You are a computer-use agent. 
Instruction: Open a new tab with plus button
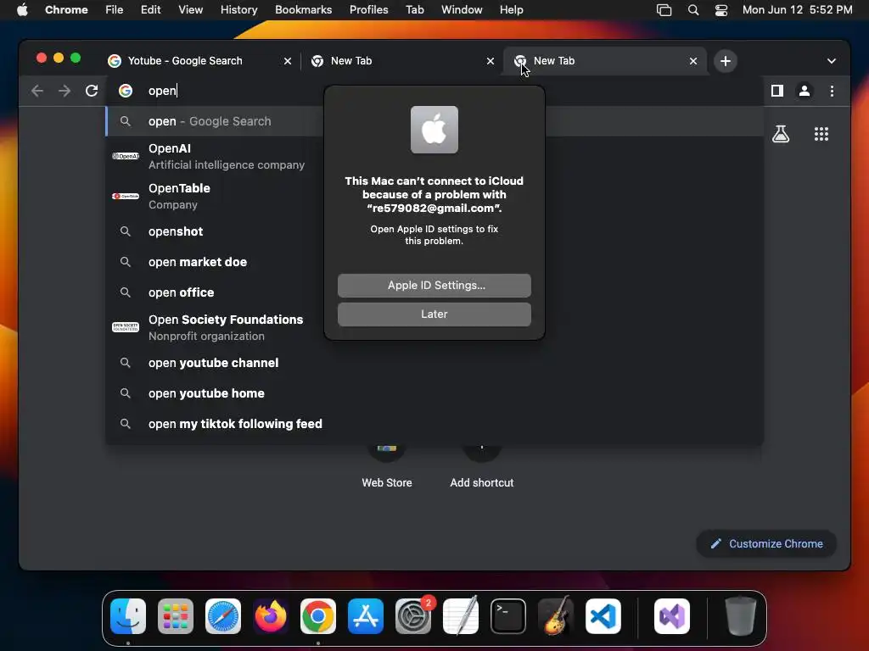click(725, 61)
